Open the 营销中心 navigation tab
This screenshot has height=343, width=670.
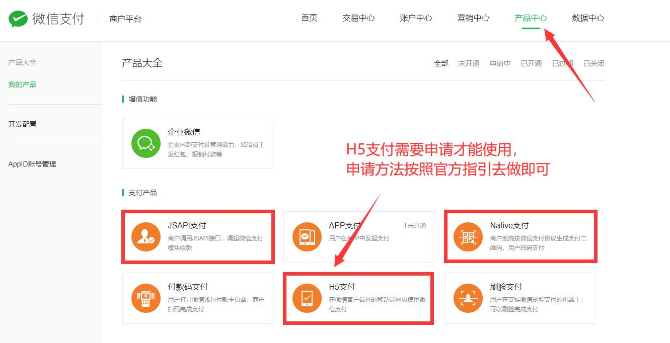coord(473,18)
